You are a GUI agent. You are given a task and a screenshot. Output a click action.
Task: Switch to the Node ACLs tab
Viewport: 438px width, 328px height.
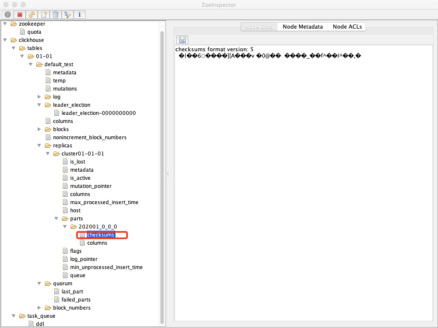coord(347,27)
